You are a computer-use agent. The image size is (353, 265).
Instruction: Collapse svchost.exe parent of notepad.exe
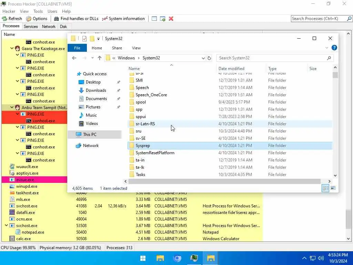tap(6, 225)
